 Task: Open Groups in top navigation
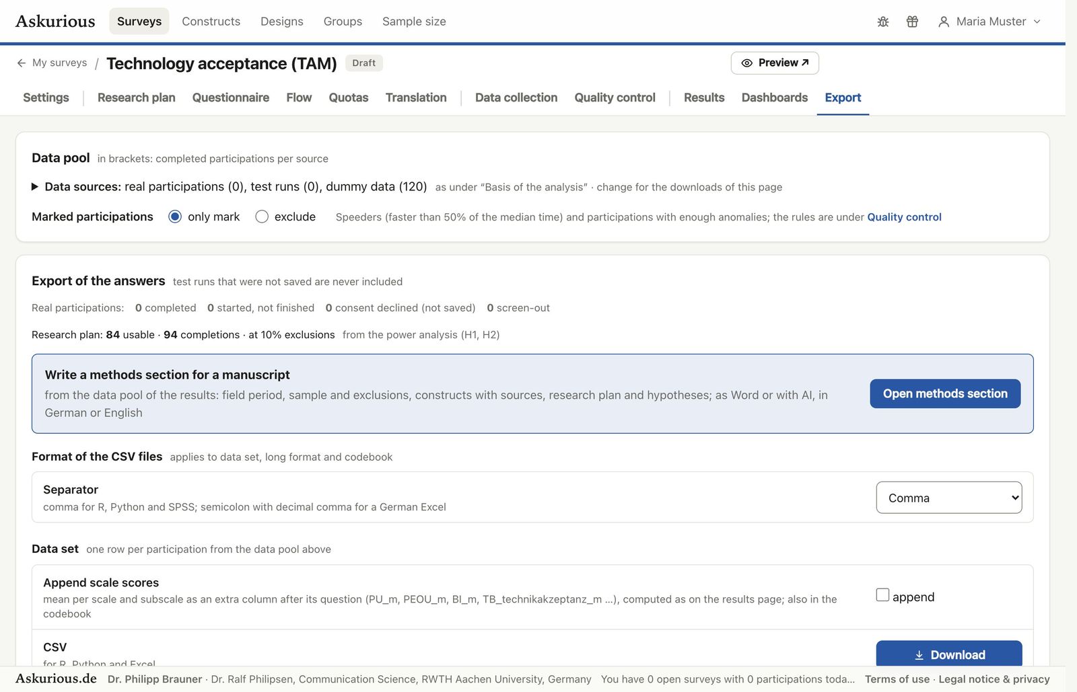343,22
